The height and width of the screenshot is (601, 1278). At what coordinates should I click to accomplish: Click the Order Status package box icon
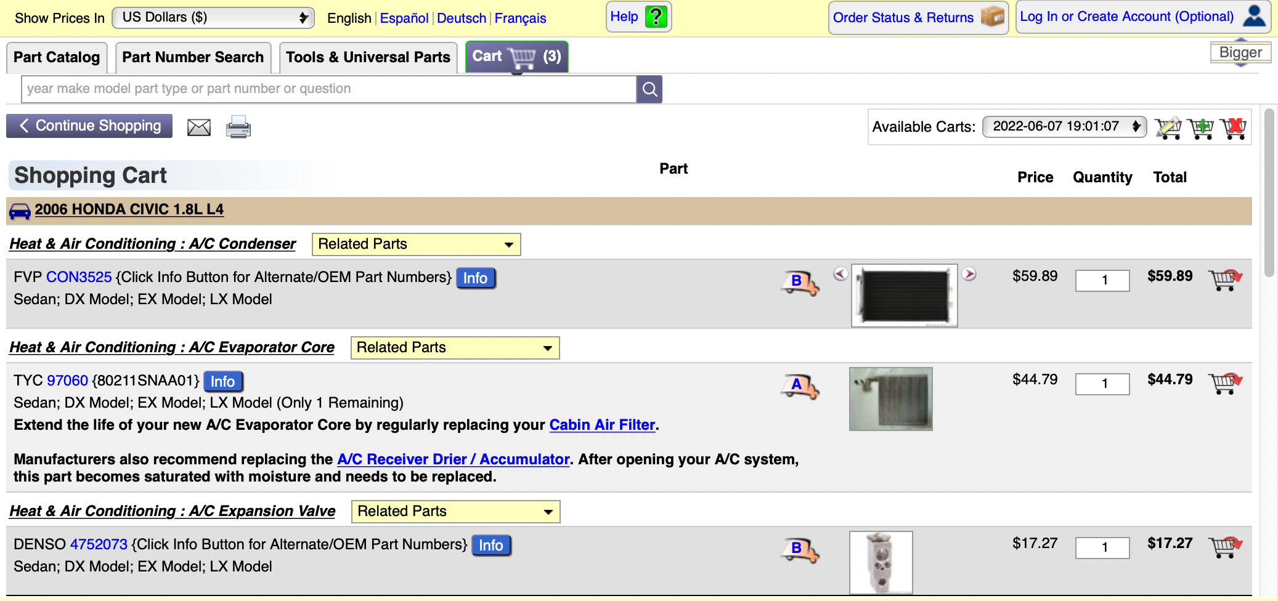tap(993, 17)
